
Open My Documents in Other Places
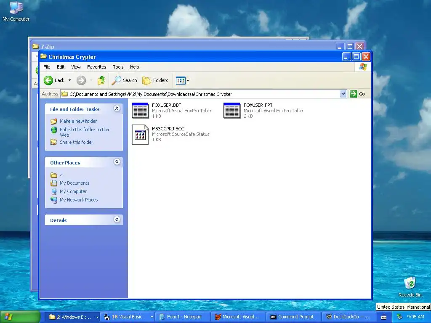point(74,183)
